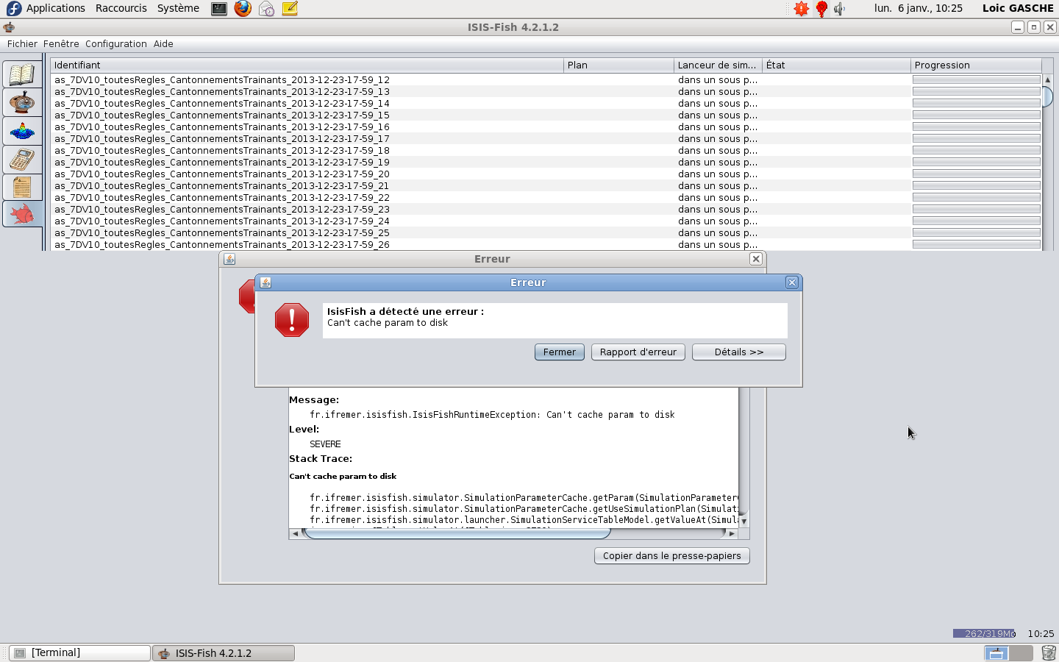Click the Java icon on back Erreur dialog

[229, 259]
